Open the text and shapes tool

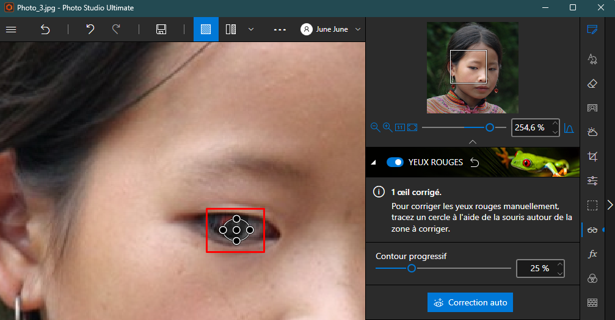(x=592, y=59)
